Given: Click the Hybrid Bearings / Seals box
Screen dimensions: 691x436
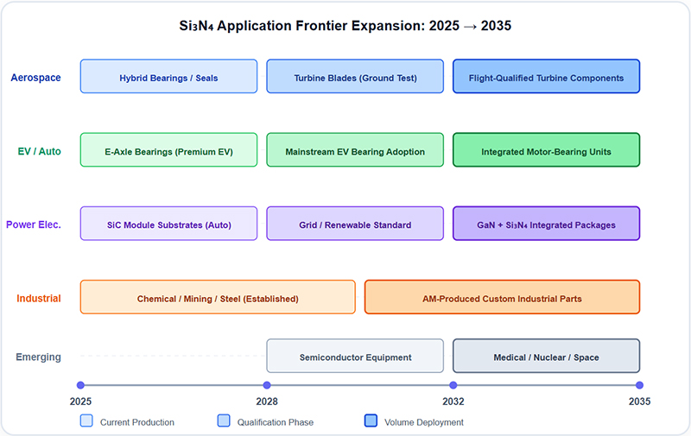Looking at the screenshot, I should pyautogui.click(x=168, y=76).
